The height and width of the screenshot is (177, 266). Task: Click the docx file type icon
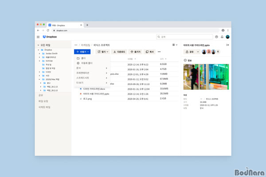pyautogui.click(x=81, y=89)
